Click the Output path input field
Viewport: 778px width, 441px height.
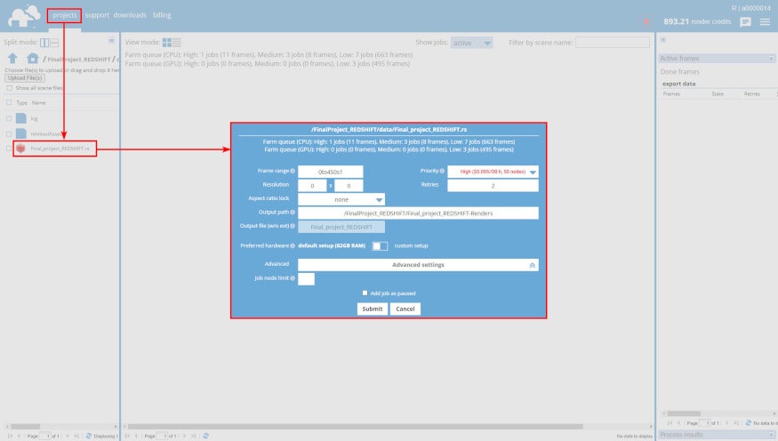click(418, 213)
